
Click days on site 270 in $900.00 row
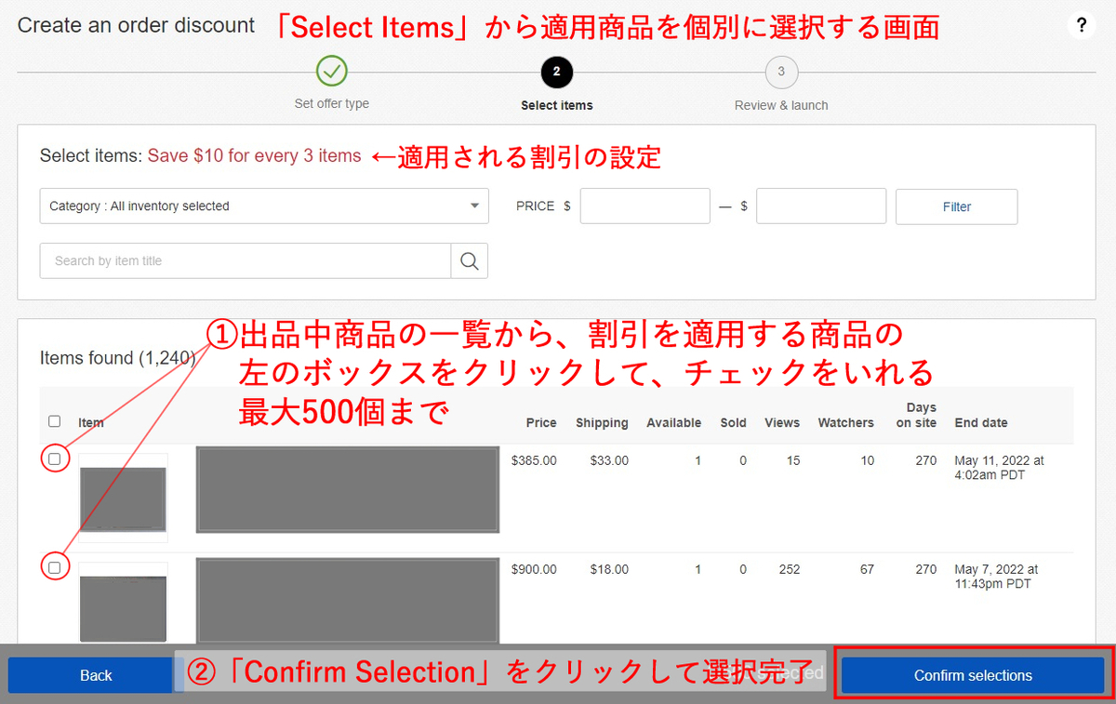[x=926, y=569]
